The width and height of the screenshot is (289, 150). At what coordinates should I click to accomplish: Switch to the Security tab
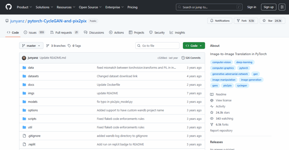click(x=157, y=32)
